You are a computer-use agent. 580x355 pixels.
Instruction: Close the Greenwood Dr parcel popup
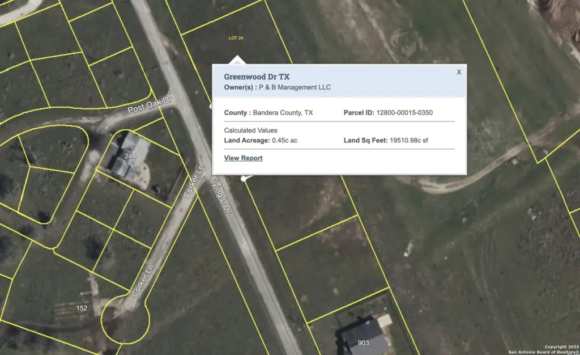pyautogui.click(x=459, y=72)
